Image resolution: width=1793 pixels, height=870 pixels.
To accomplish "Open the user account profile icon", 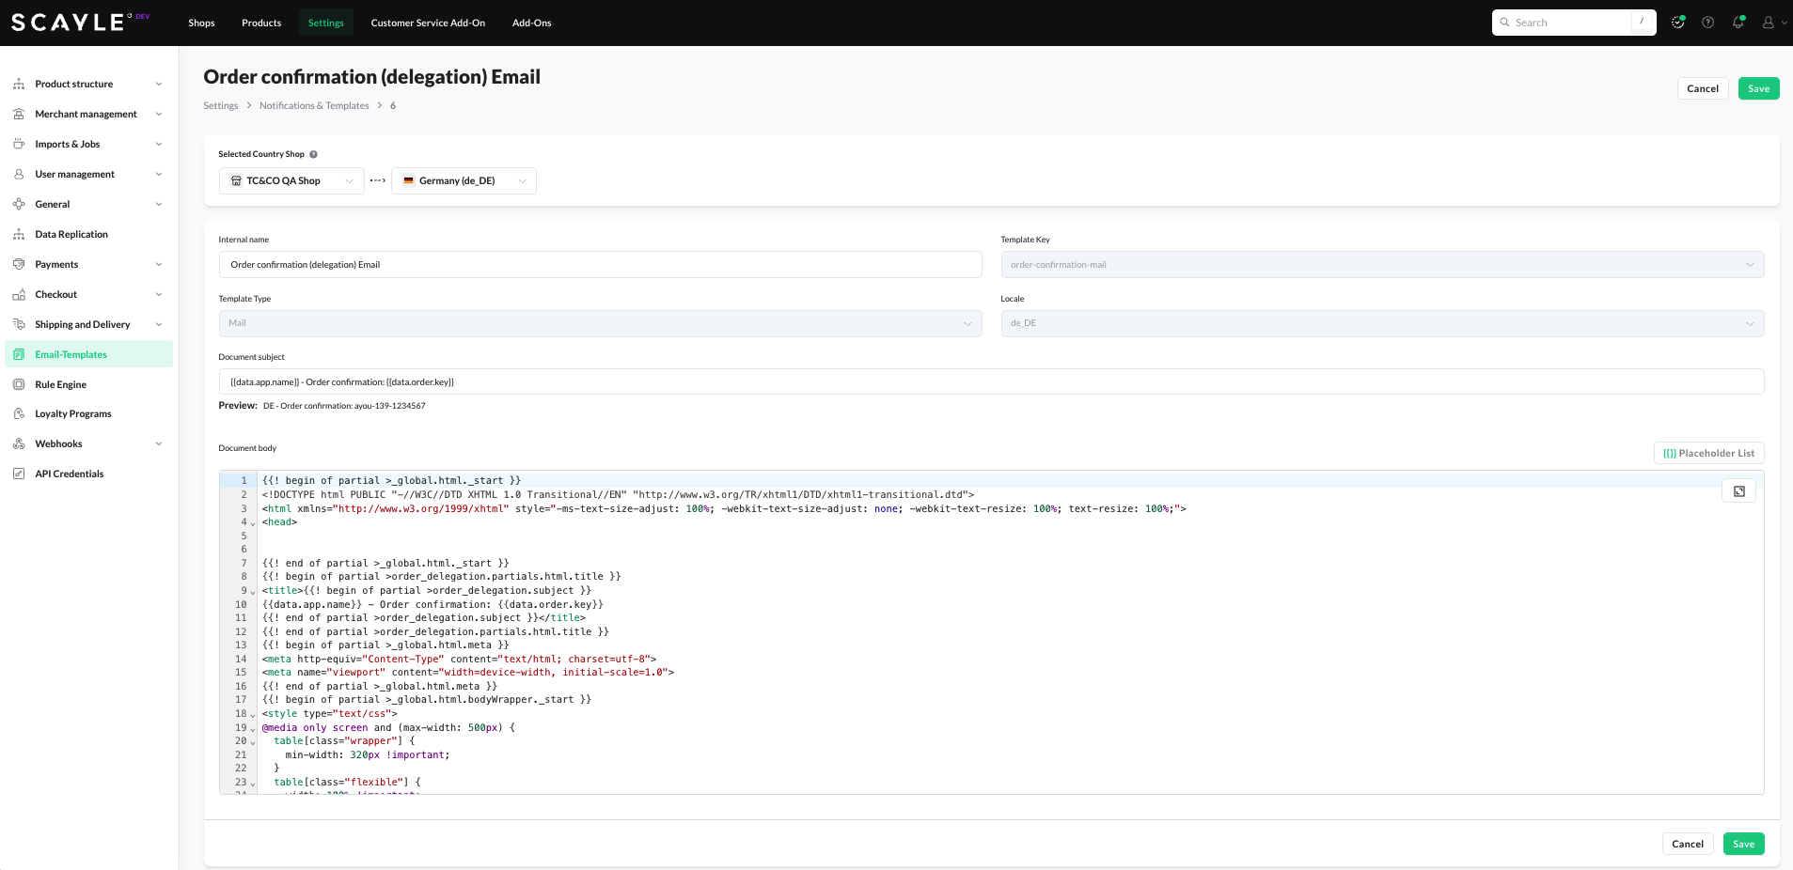I will (1768, 23).
